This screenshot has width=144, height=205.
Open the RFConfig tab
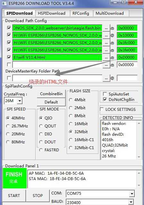point(81,13)
